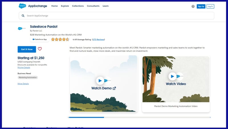This screenshot has height=129, width=228.
Task: View the Pricing Details link
Action: [x=24, y=67]
